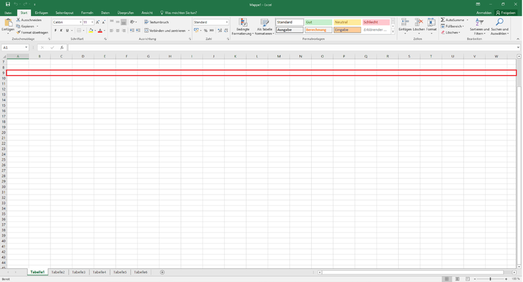The height and width of the screenshot is (282, 523).
Task: Click Anmelden sign-in link
Action: point(484,12)
